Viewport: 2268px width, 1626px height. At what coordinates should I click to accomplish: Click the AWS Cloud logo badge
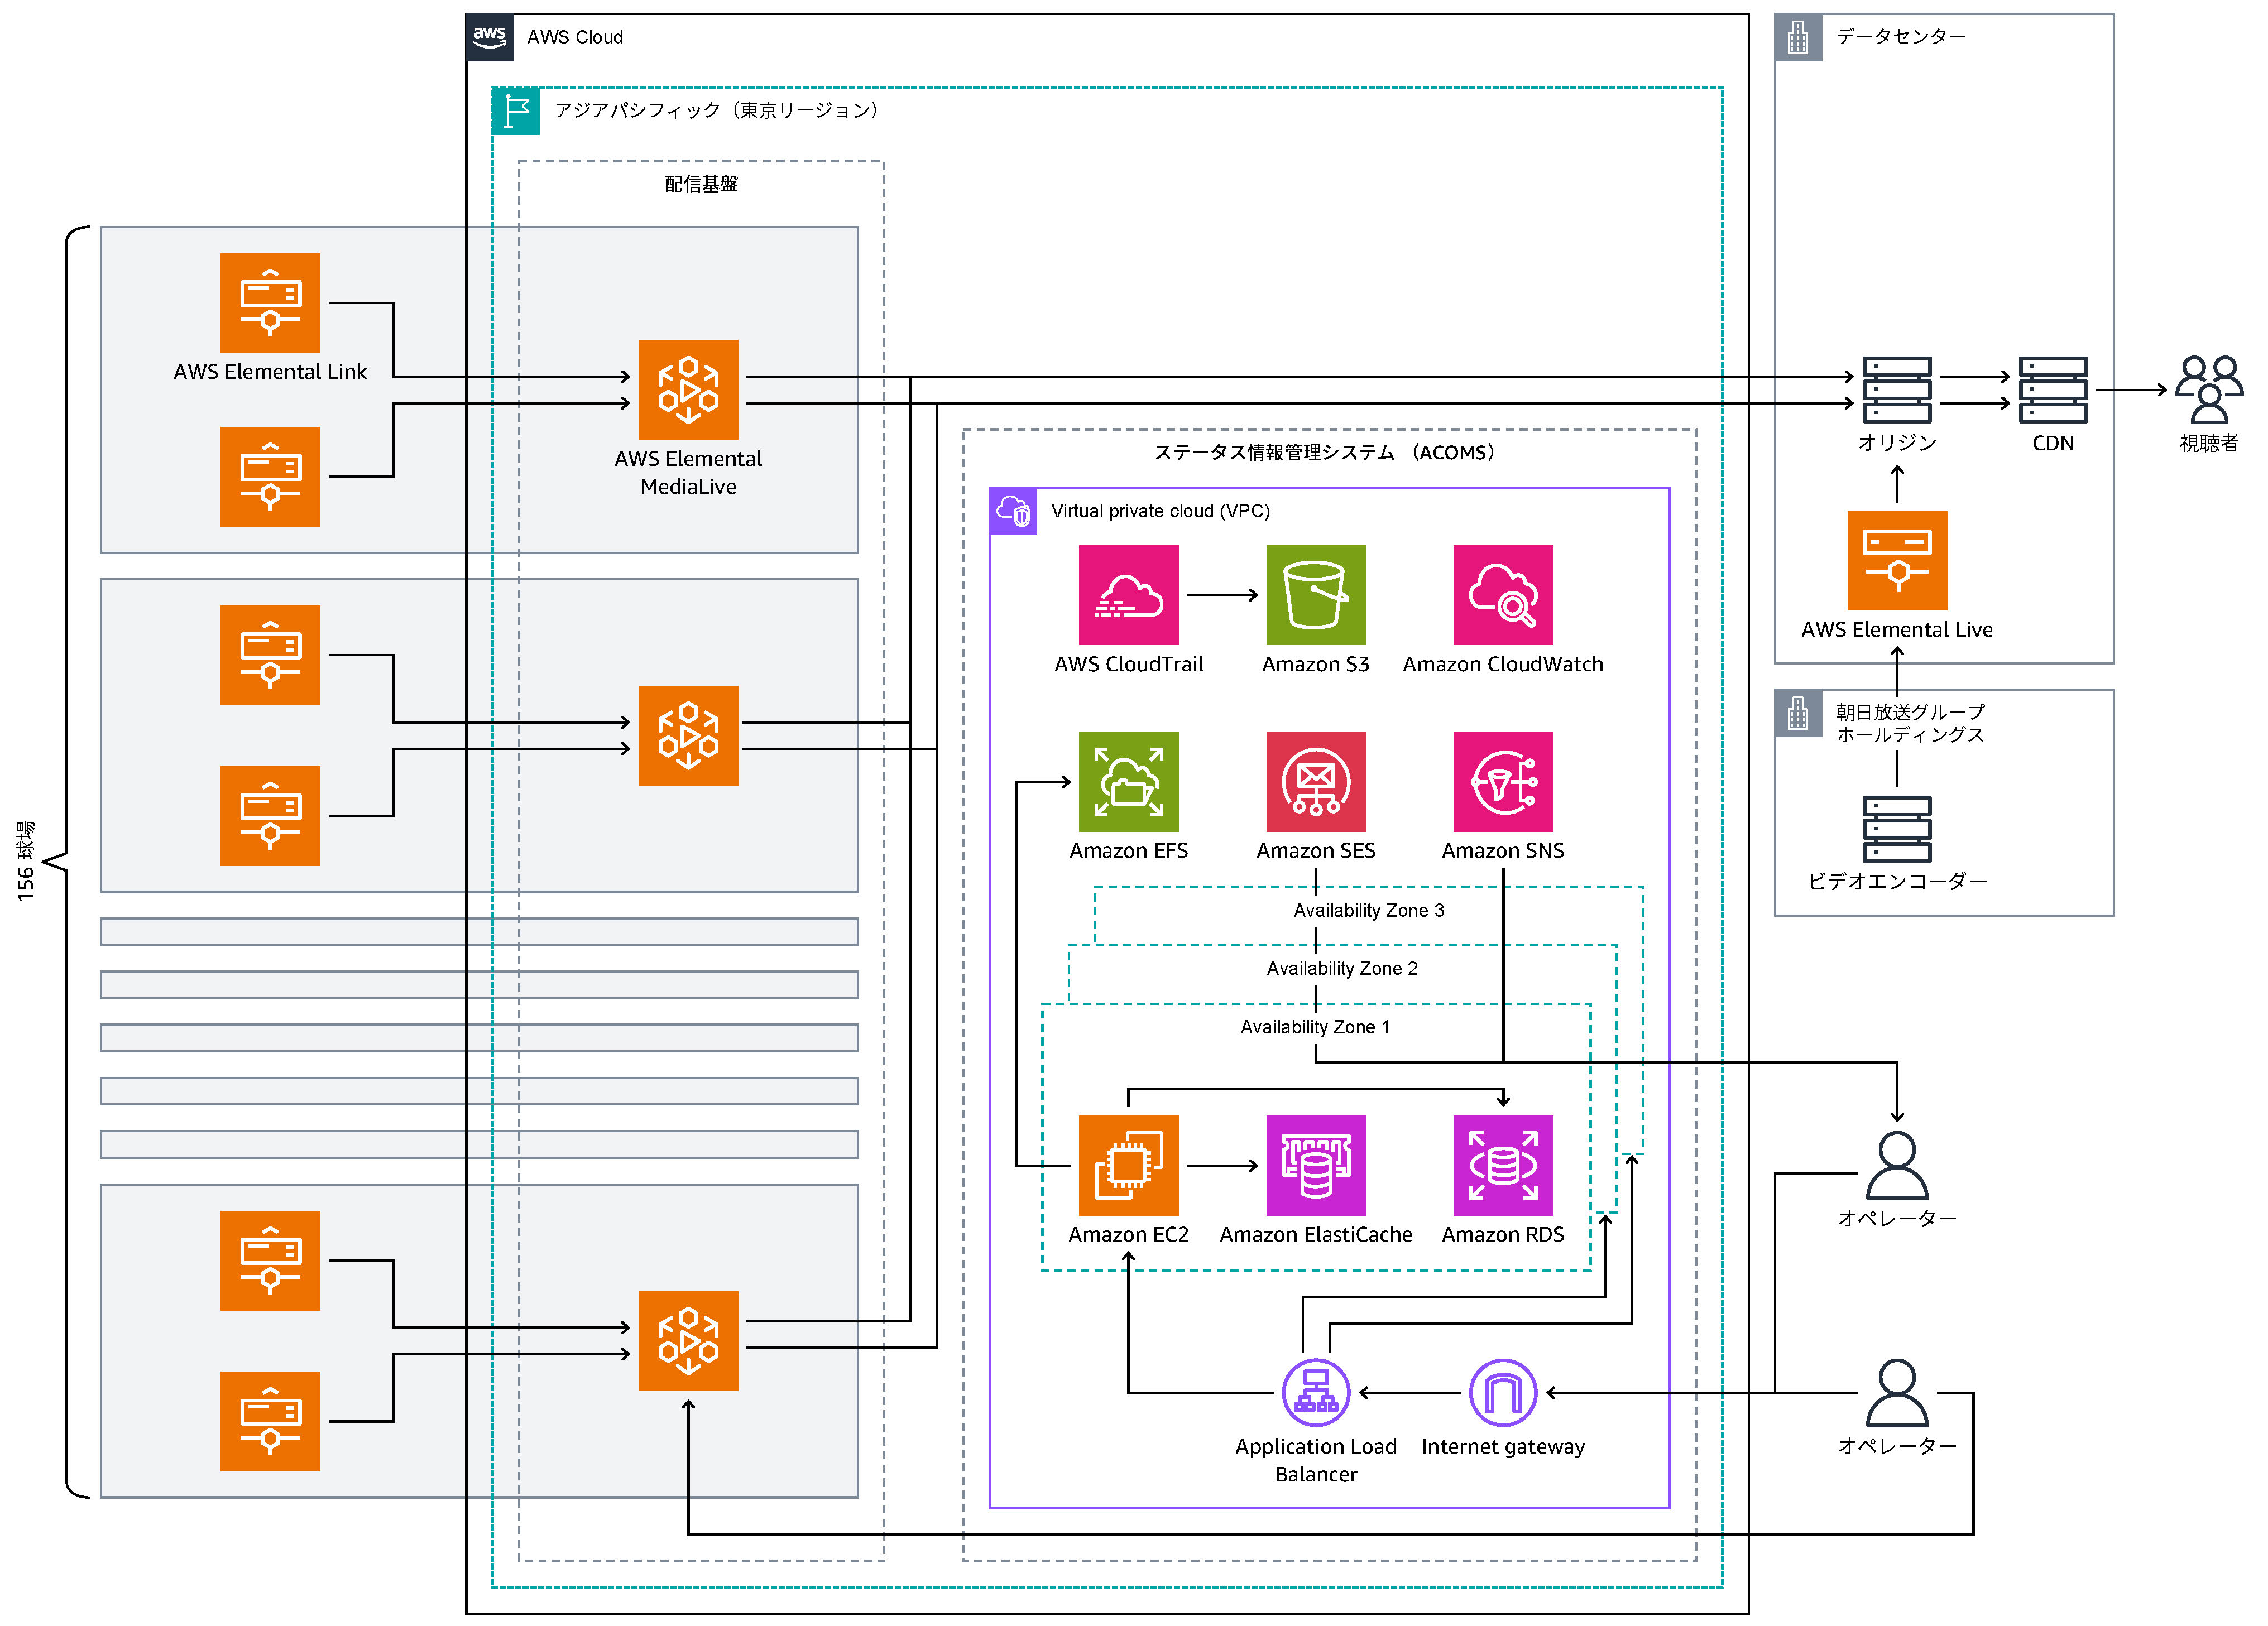490,38
